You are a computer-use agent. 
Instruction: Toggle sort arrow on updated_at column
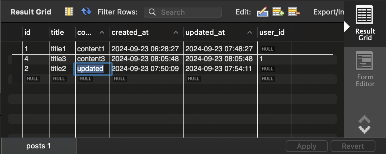click(x=250, y=33)
